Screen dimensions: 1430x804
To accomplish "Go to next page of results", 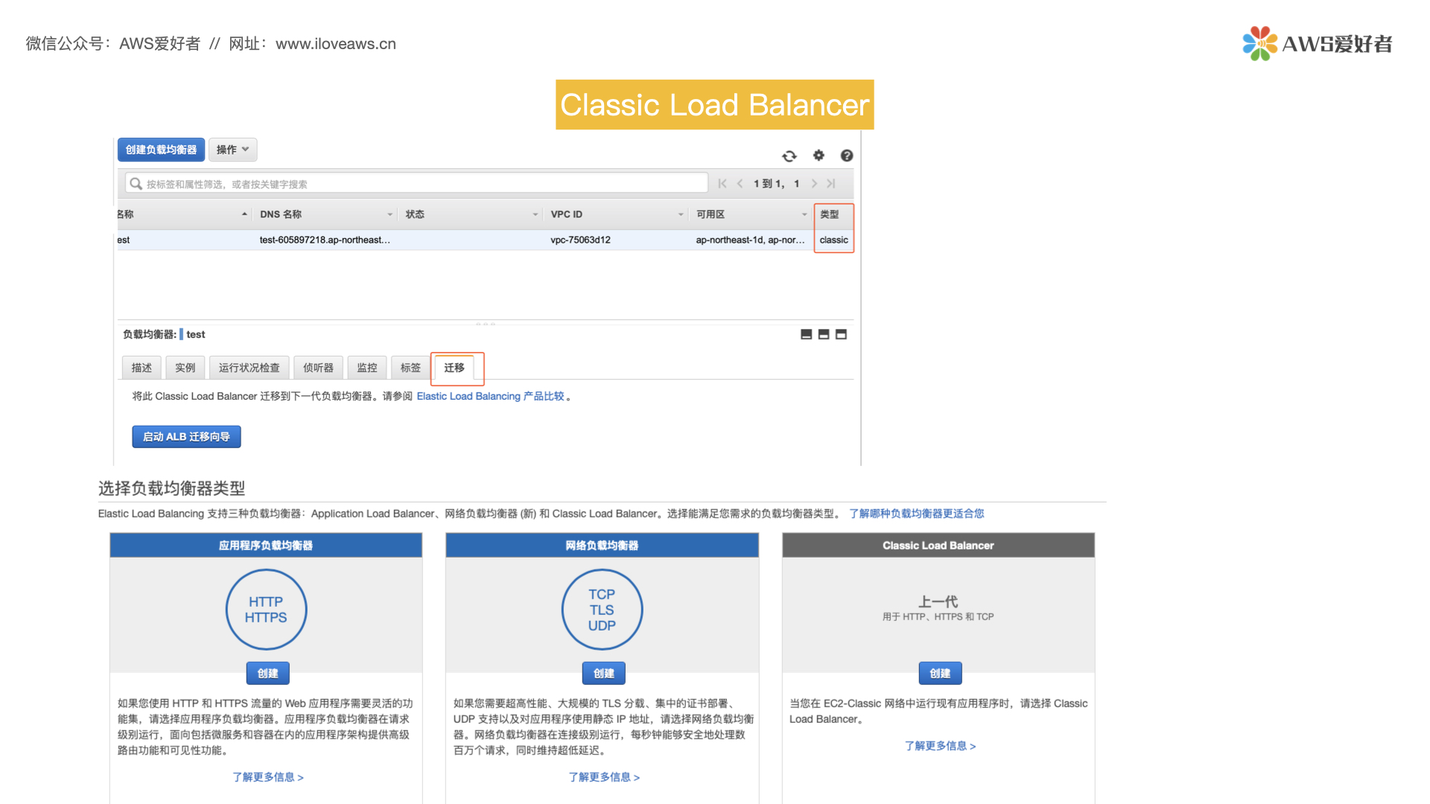I will (x=814, y=183).
